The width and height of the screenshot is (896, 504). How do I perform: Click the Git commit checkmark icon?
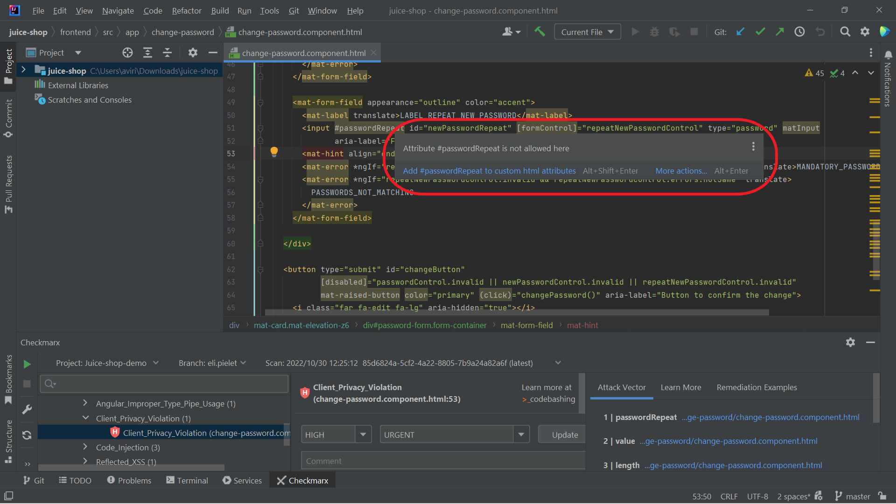pyautogui.click(x=760, y=32)
